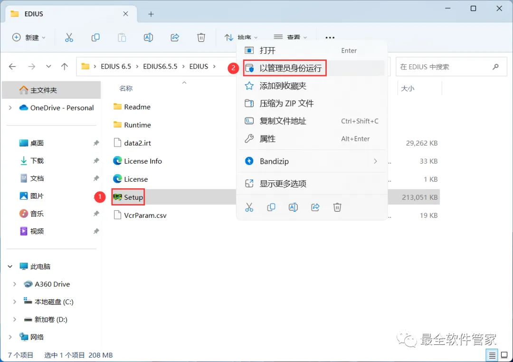The image size is (513, 362).
Task: Go up one folder with the up arrow
Action: tap(65, 67)
